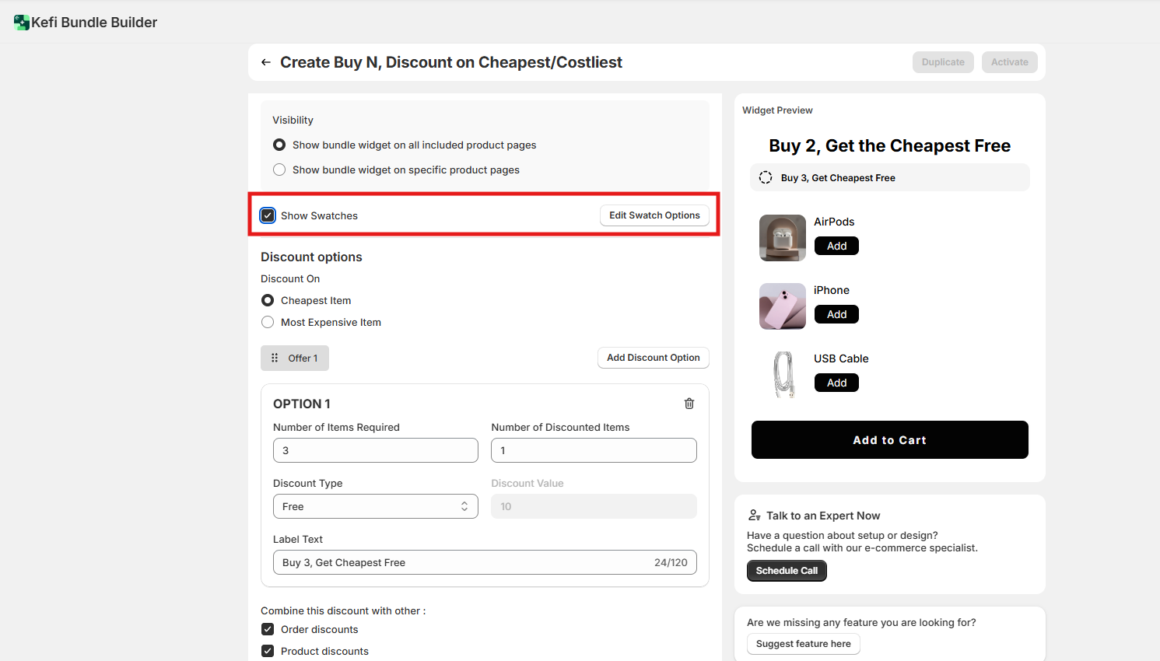
Task: Click the USB Cable product image
Action: (x=782, y=375)
